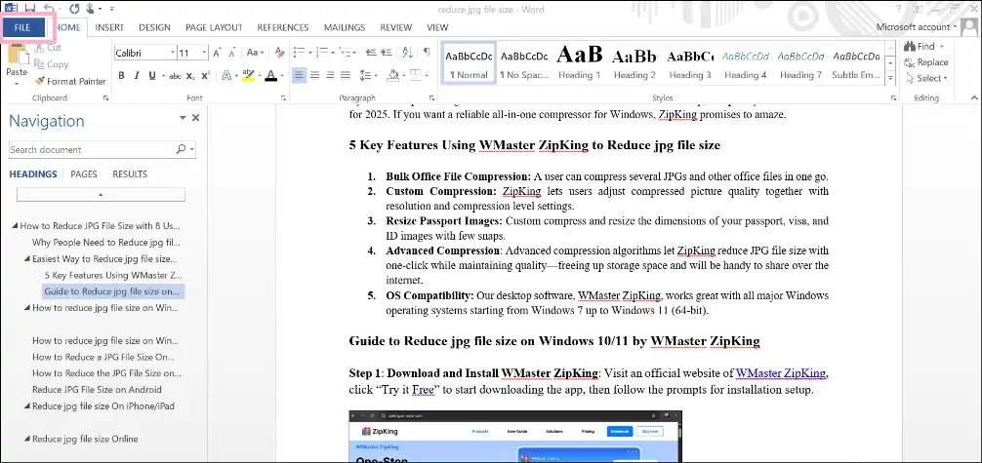Switch to PAGES in Navigation pane
The width and height of the screenshot is (982, 463).
point(83,174)
